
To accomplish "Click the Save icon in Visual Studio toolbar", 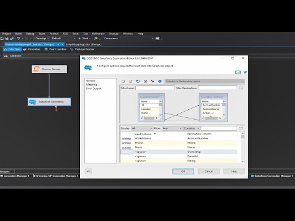I will point(7,38).
